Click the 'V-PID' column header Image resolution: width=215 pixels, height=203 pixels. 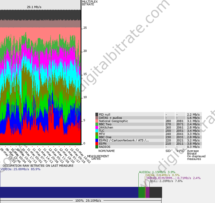[180, 151]
